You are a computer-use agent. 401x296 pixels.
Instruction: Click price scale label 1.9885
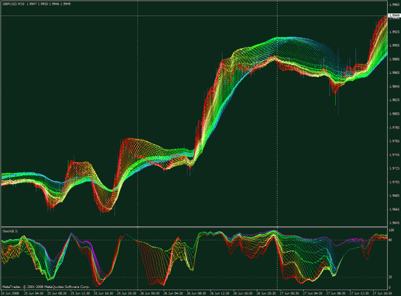click(x=395, y=59)
